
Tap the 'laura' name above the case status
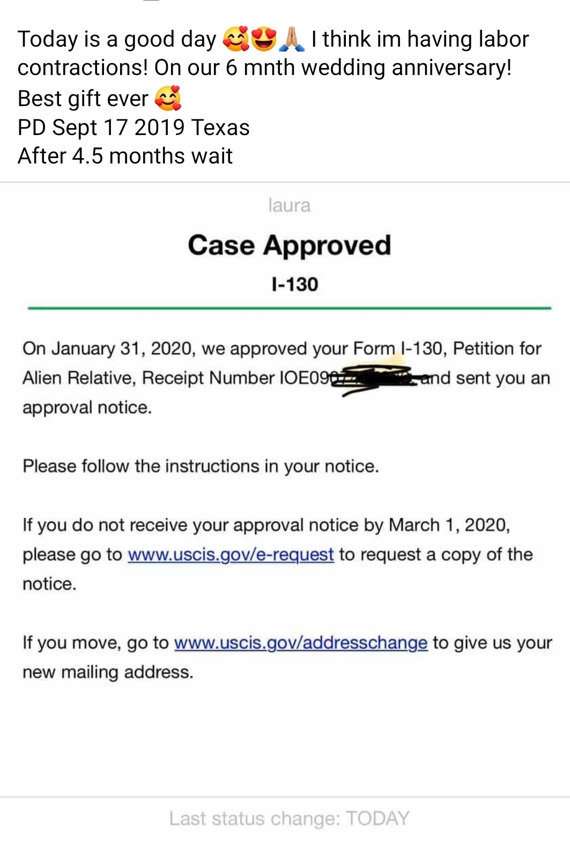point(290,205)
